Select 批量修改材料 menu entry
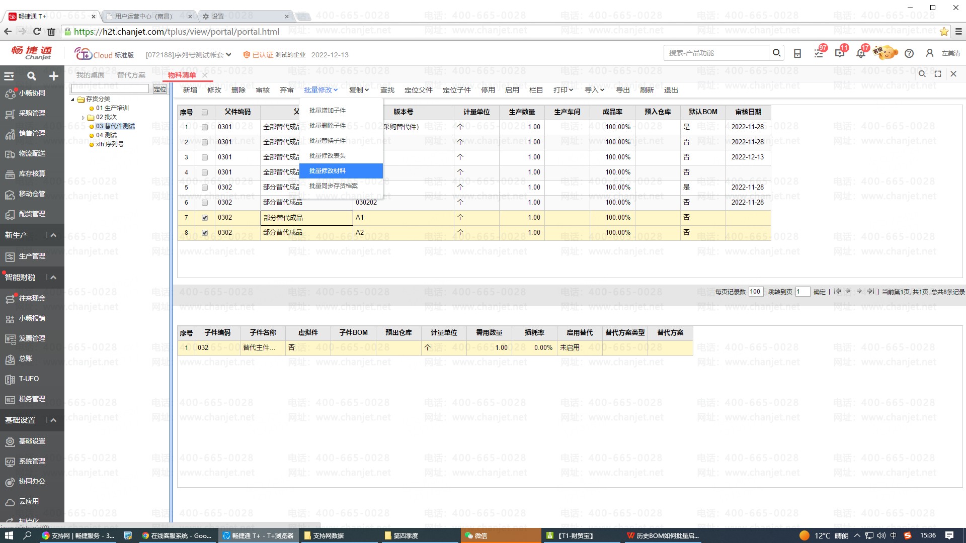This screenshot has width=966, height=543. (328, 171)
